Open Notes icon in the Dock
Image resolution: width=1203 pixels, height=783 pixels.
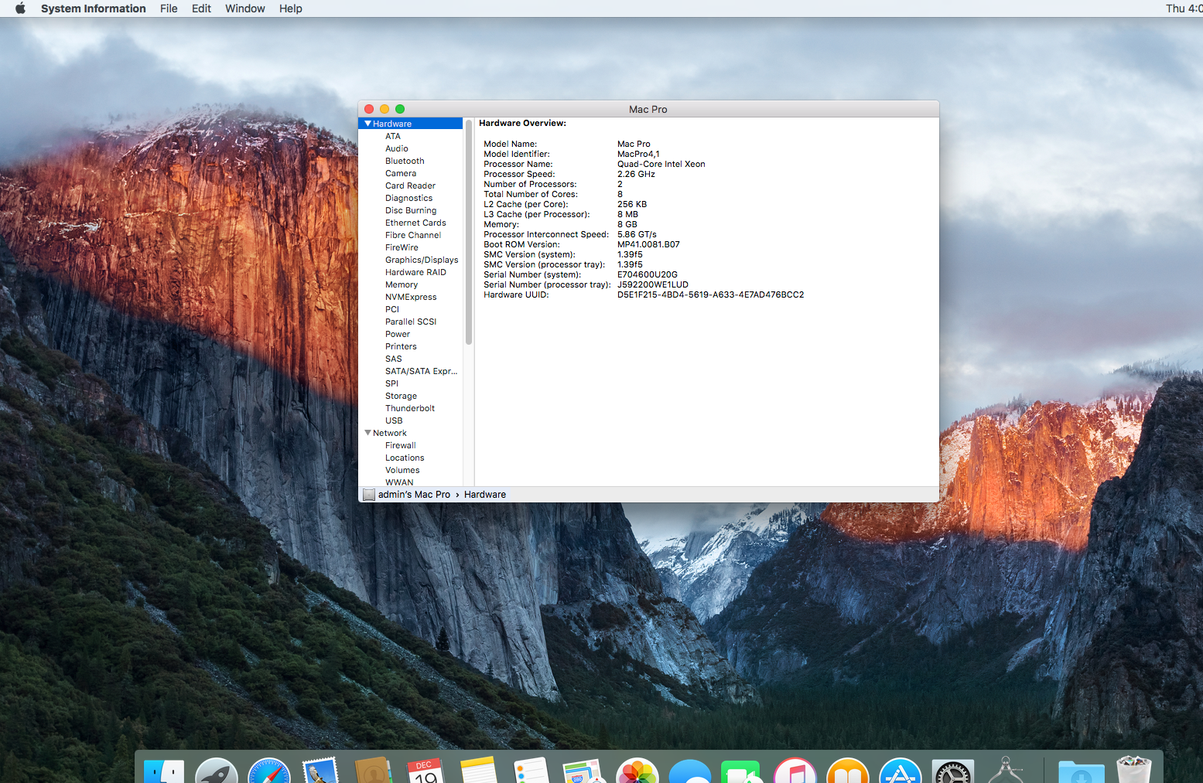coord(479,771)
